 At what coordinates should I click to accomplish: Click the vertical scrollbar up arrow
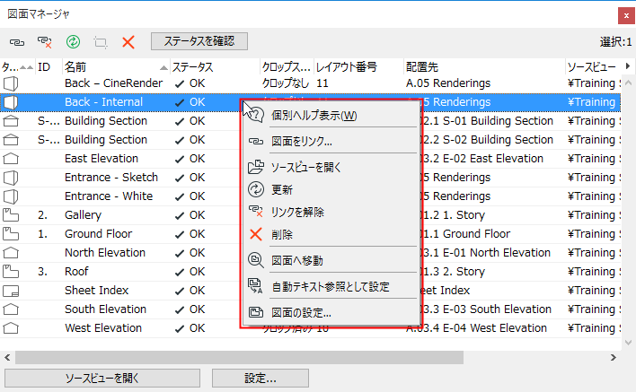(x=628, y=83)
